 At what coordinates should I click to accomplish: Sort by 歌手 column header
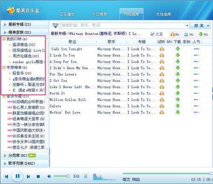pos(112,42)
